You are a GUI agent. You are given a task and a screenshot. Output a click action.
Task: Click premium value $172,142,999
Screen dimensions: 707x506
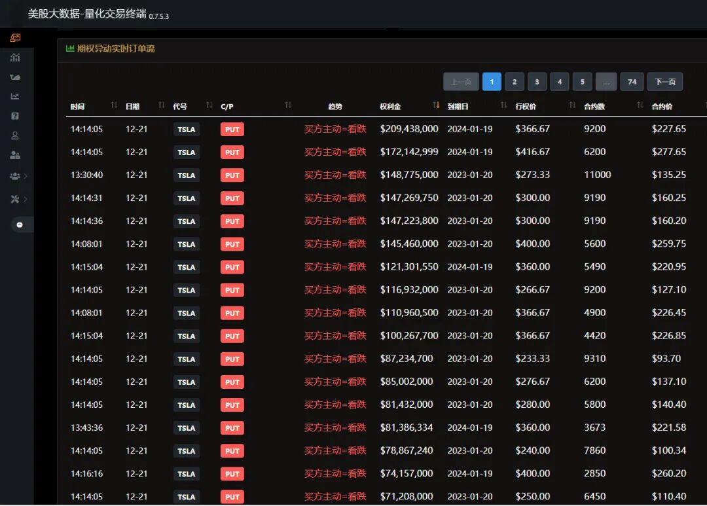pos(409,152)
